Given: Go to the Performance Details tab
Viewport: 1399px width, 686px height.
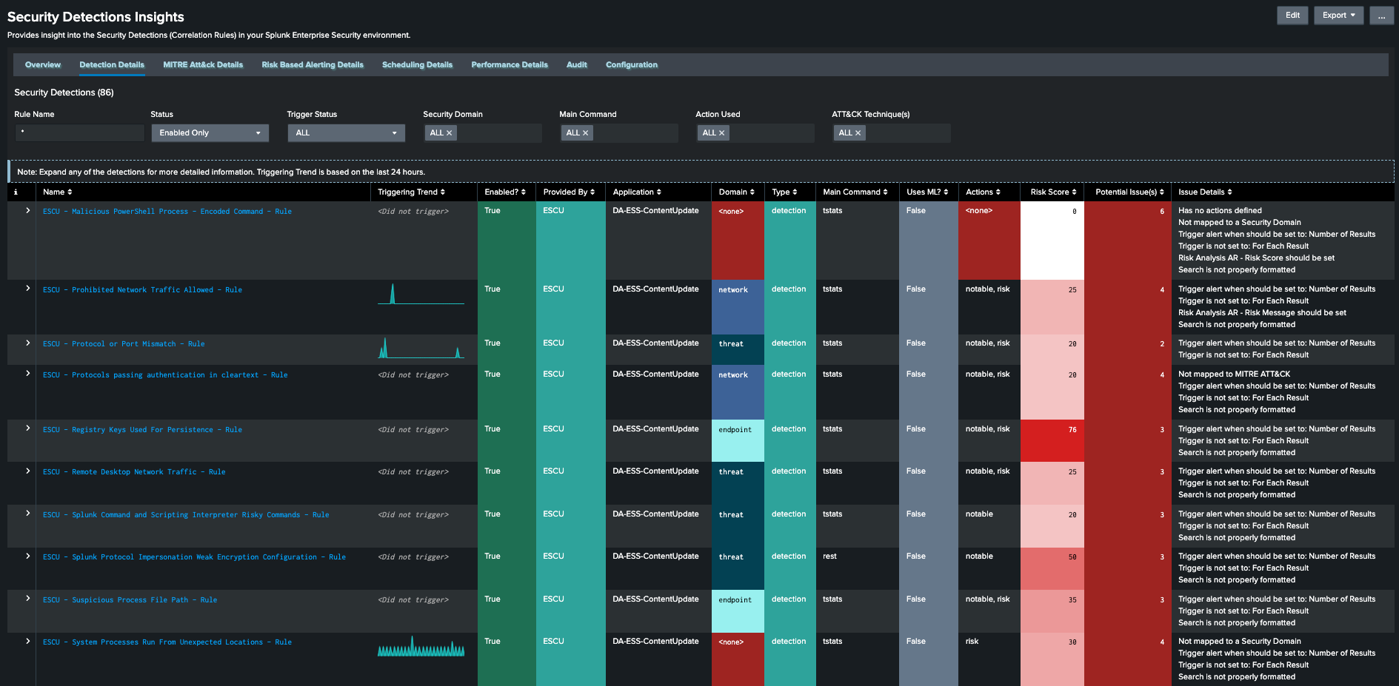Looking at the screenshot, I should [510, 65].
